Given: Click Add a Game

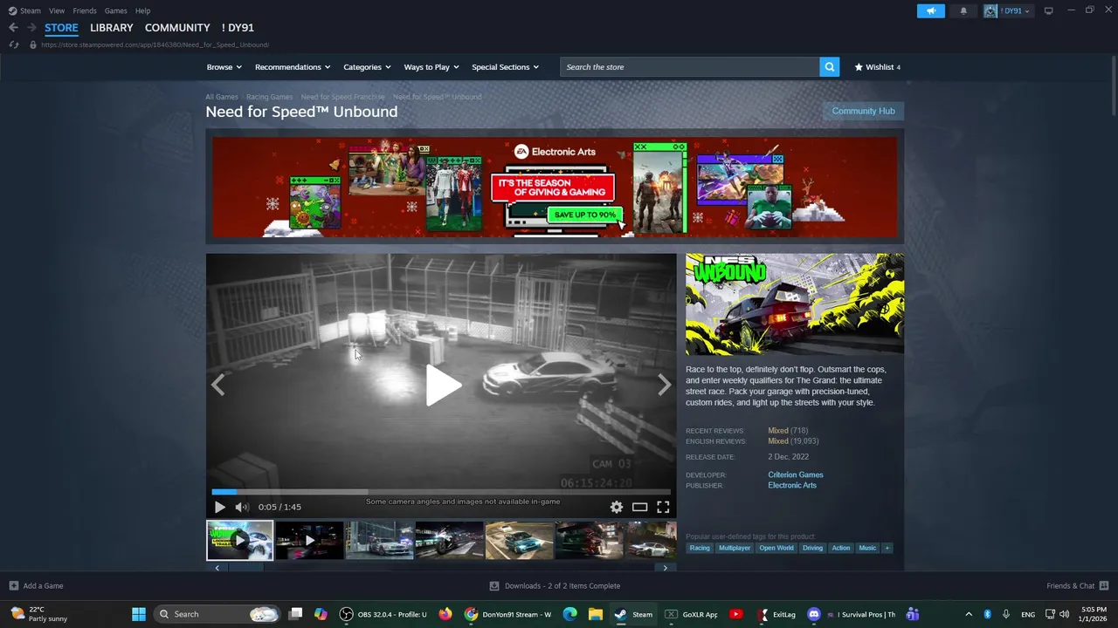Looking at the screenshot, I should [36, 586].
